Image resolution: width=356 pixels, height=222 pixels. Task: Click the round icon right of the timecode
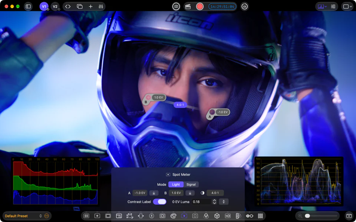tap(244, 7)
